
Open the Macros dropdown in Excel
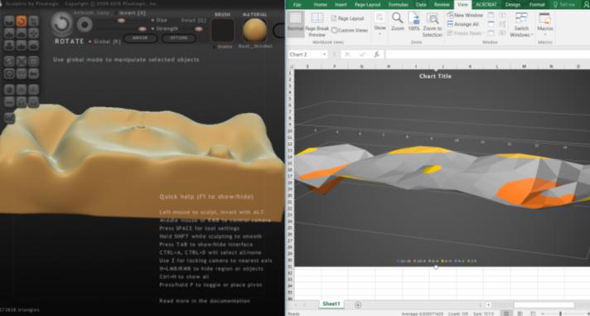click(x=545, y=23)
